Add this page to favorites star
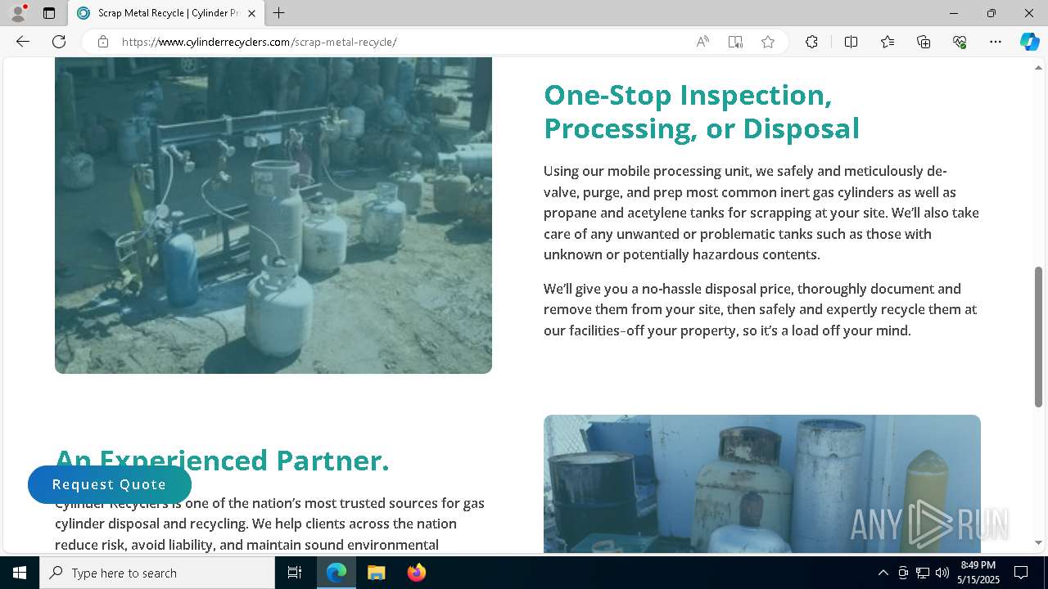This screenshot has height=589, width=1048. pos(768,42)
